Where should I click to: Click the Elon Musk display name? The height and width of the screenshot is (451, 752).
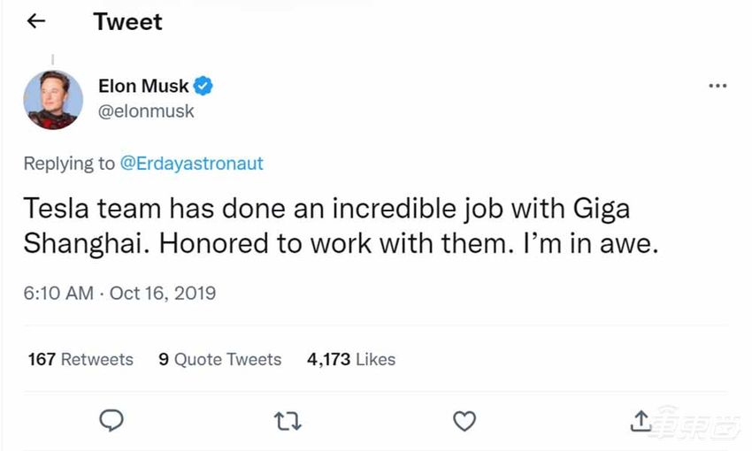[x=144, y=87]
